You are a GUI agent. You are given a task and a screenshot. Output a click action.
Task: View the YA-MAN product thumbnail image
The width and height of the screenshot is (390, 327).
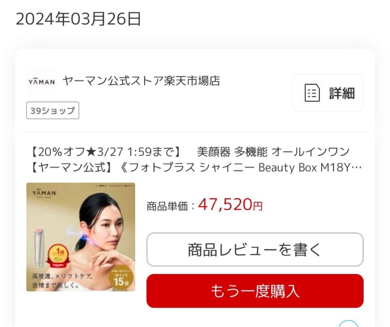[x=81, y=237]
